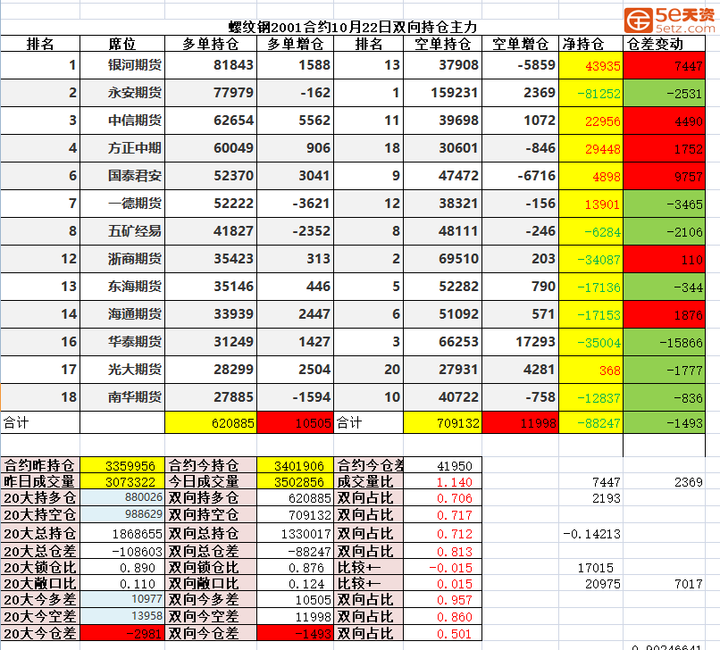The width and height of the screenshot is (720, 650).
Task: Click the 20大今多差 value 10977
Action: [122, 599]
